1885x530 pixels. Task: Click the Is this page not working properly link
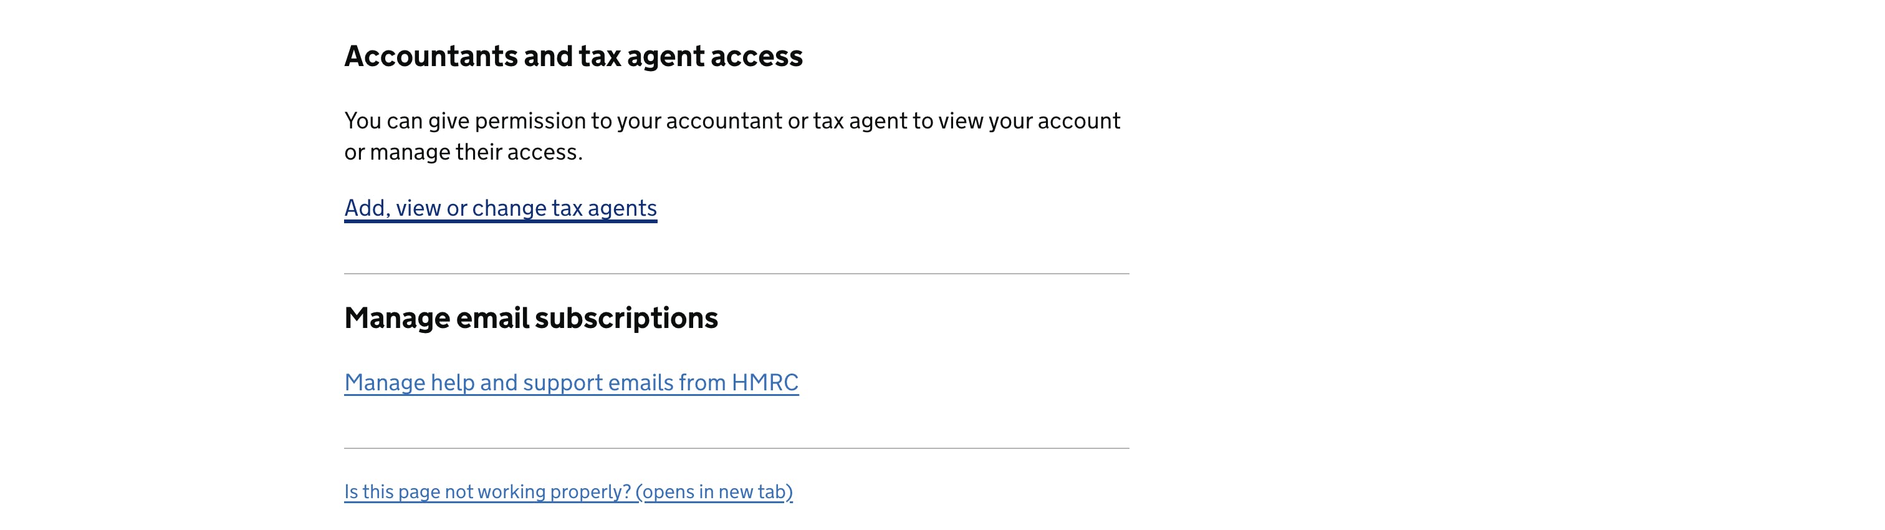point(568,491)
